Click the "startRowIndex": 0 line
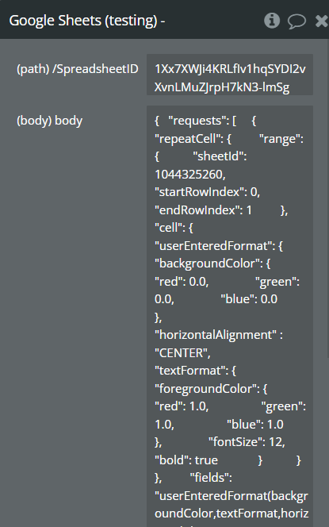The image size is (329, 527). (207, 192)
